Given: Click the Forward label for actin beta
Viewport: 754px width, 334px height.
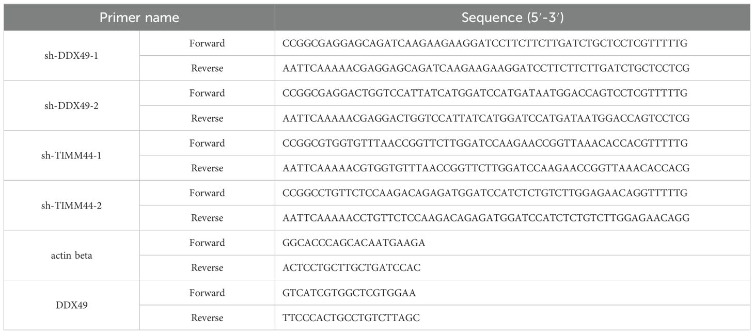Looking at the screenshot, I should tap(207, 243).
